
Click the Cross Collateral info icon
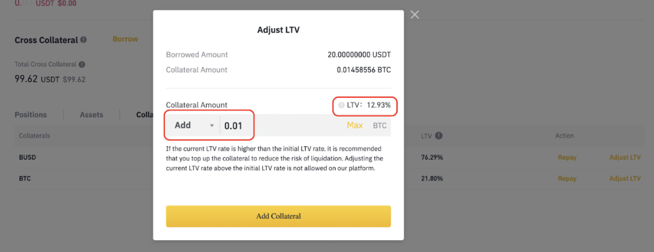tap(83, 40)
